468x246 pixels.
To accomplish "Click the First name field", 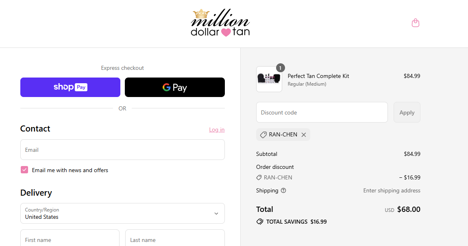I will coord(70,238).
